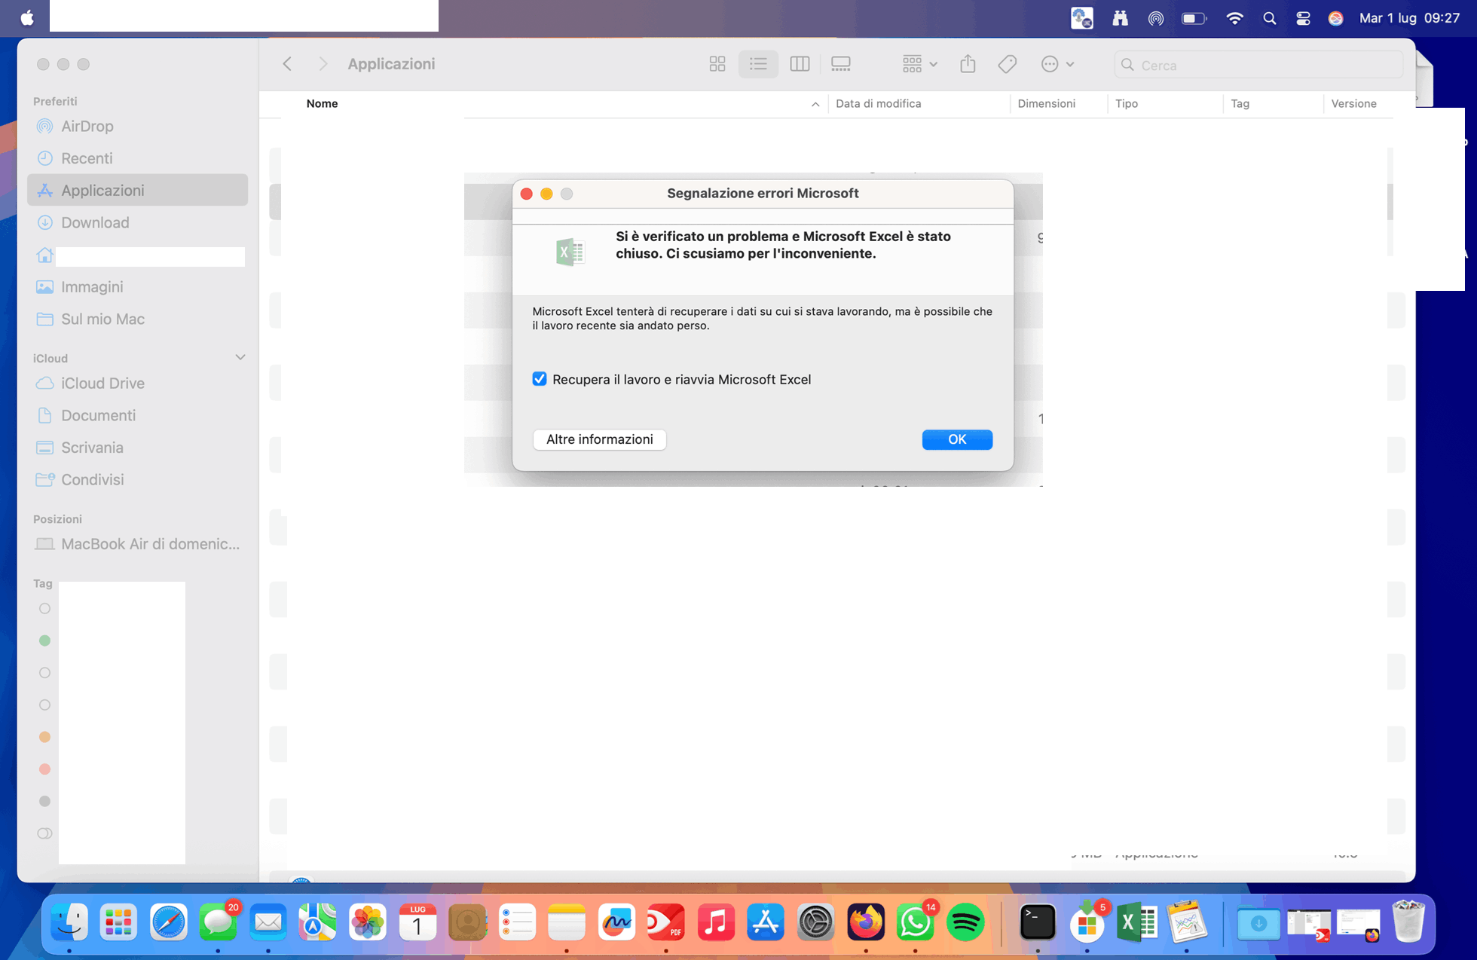Open Reminders from the Dock
The image size is (1477, 960).
tap(517, 922)
